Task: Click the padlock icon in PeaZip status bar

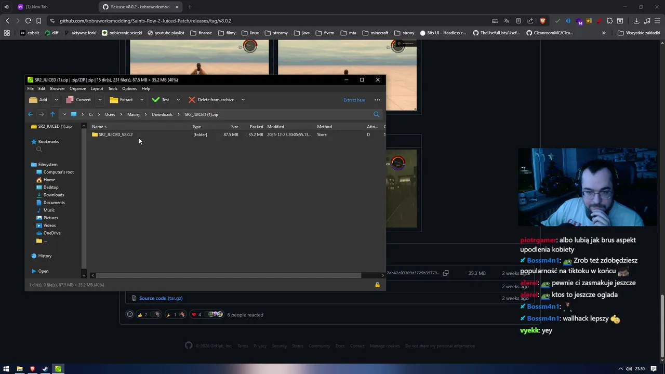Action: point(377,285)
